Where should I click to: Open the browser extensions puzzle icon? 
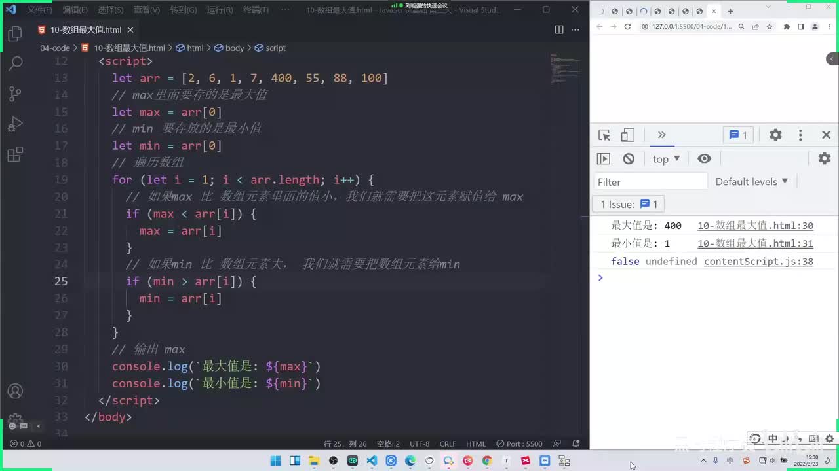tap(787, 27)
